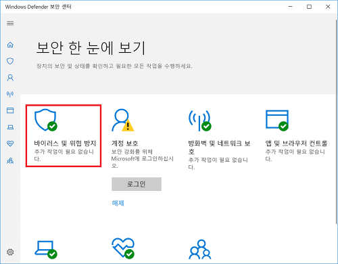Maximize the Windows Defender window
Screen dimensions: 338x264
(309, 7)
